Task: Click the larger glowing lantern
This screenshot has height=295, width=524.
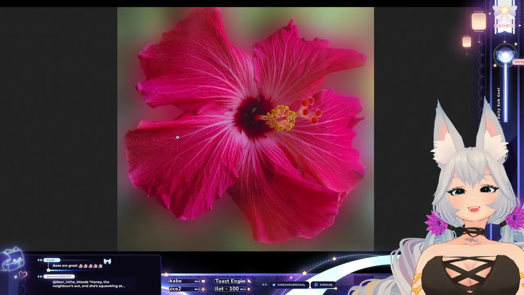Action: (479, 21)
